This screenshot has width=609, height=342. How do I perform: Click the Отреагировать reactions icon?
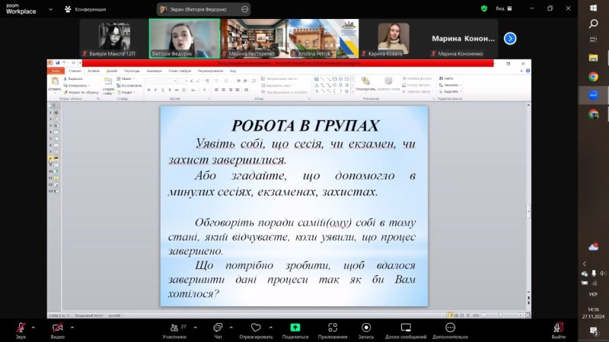pyautogui.click(x=256, y=328)
